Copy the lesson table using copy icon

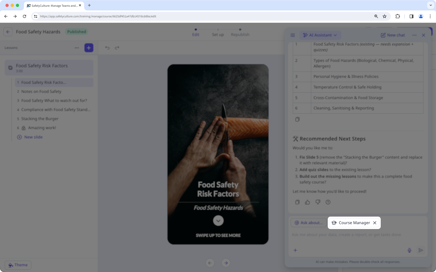(297, 119)
